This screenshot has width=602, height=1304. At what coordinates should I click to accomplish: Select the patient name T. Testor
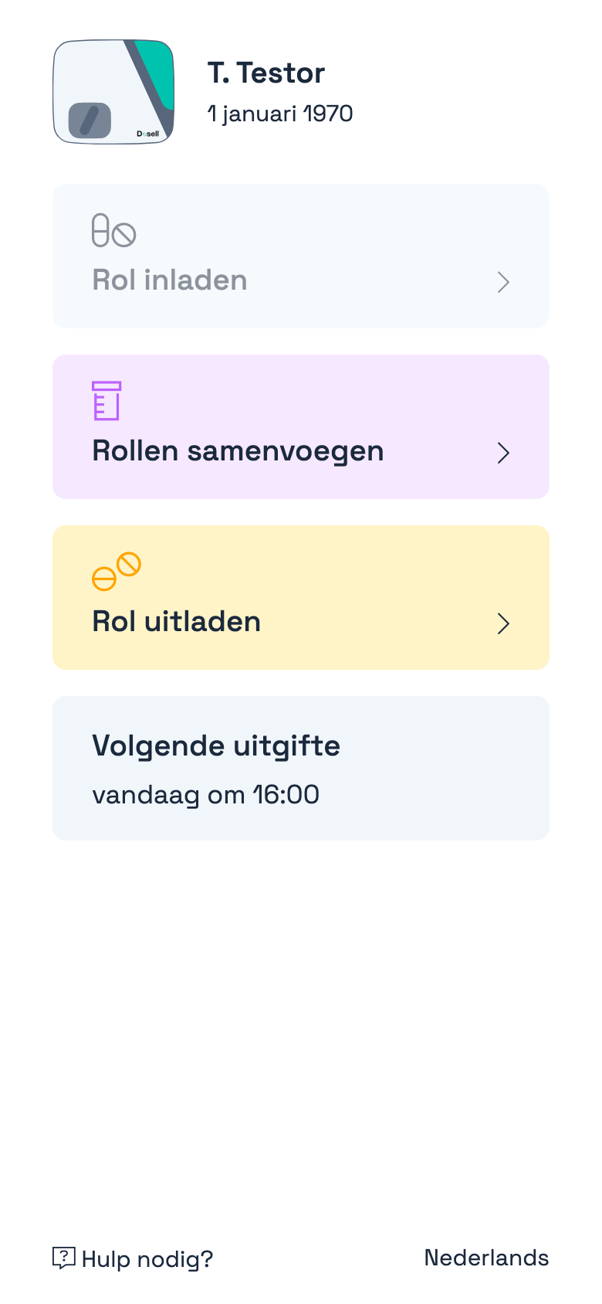pos(266,73)
